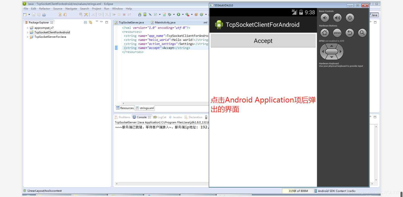403x197 pixels.
Task: Click the editor horizontal scrollbar left arrow
Action: pos(123,103)
